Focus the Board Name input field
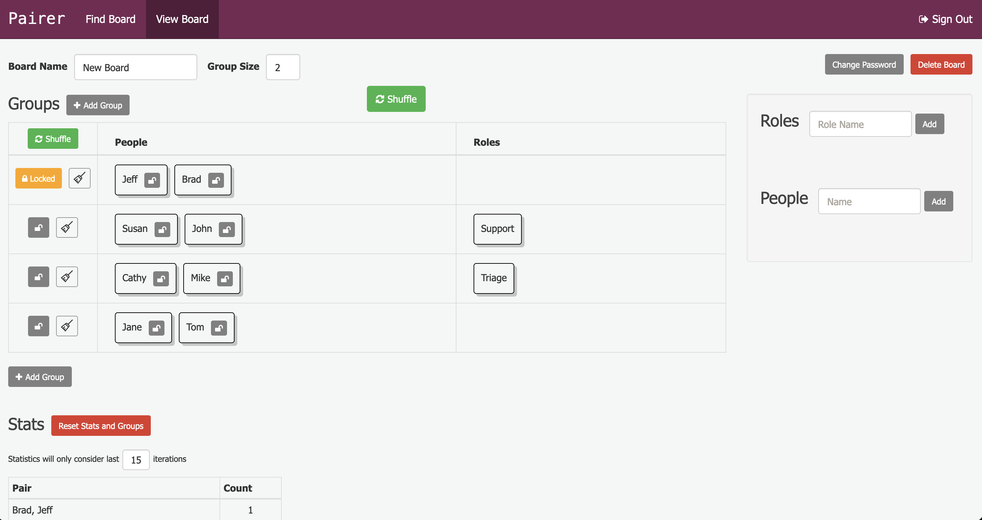 tap(136, 67)
